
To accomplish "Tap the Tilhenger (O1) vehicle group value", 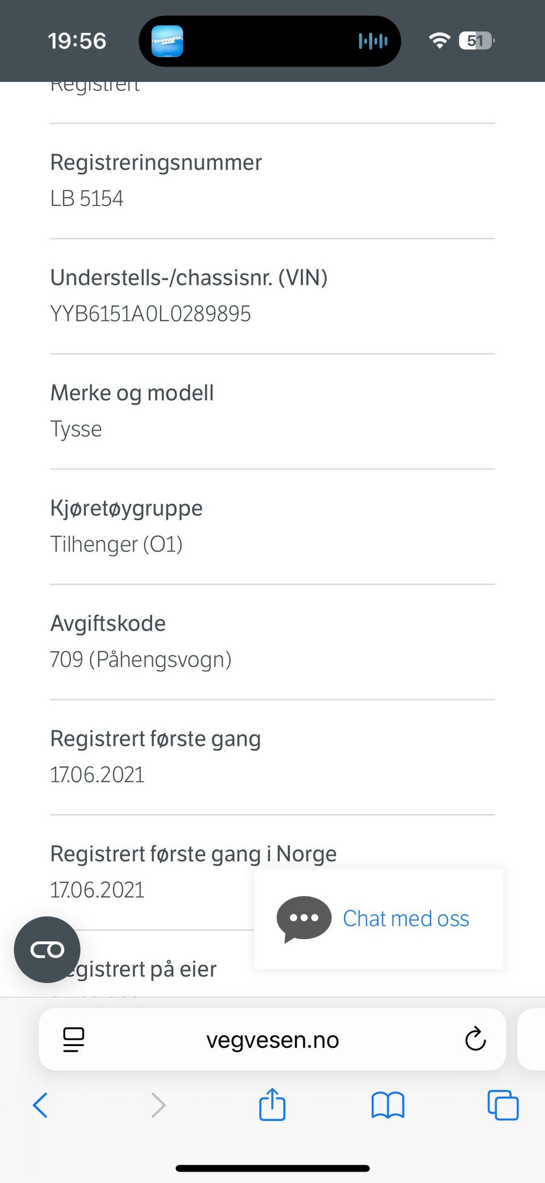I will point(116,544).
